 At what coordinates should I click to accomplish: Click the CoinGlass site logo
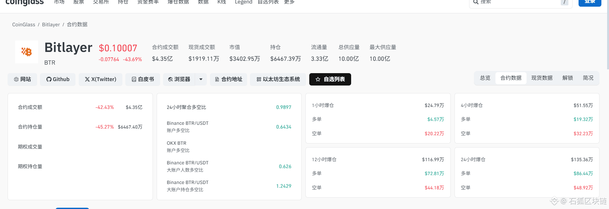click(x=25, y=2)
